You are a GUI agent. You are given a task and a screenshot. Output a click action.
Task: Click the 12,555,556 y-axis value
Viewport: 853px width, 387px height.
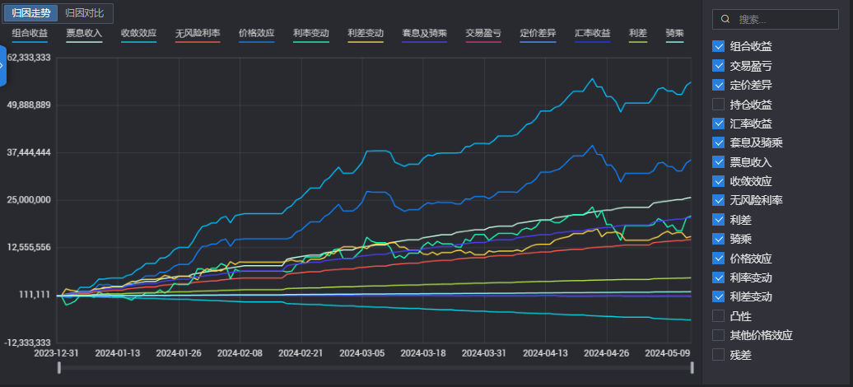point(29,247)
